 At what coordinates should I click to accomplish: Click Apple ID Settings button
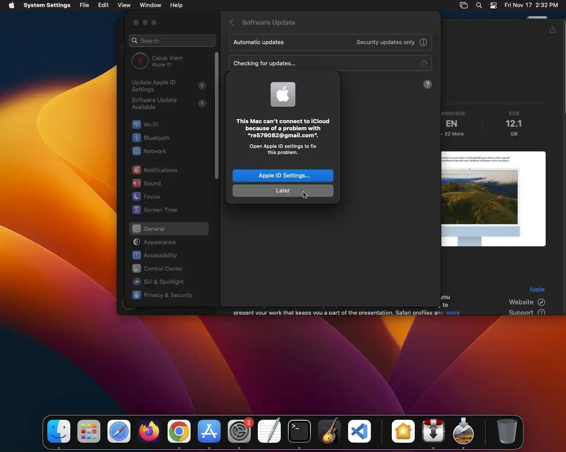pyautogui.click(x=283, y=176)
